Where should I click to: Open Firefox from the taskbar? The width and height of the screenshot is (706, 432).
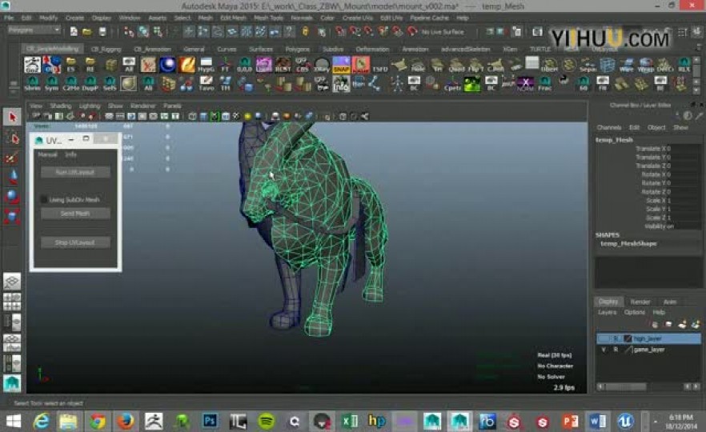tap(125, 421)
